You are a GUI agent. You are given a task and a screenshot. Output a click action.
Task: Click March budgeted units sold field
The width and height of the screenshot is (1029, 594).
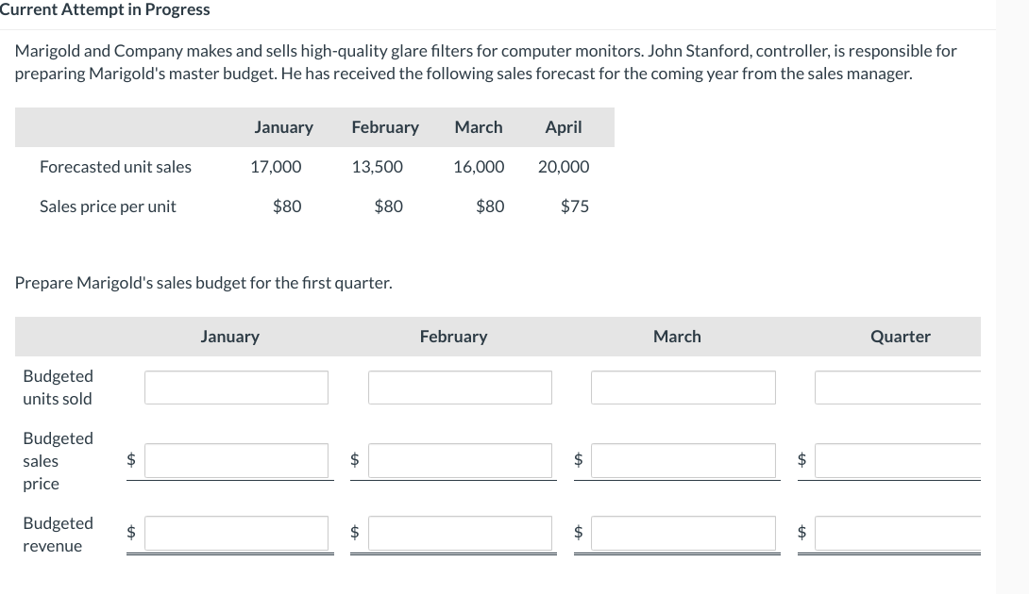[683, 388]
